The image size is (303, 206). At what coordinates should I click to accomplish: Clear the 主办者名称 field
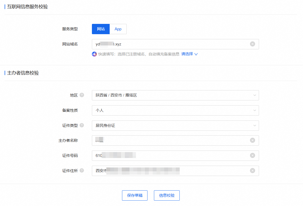252,140
